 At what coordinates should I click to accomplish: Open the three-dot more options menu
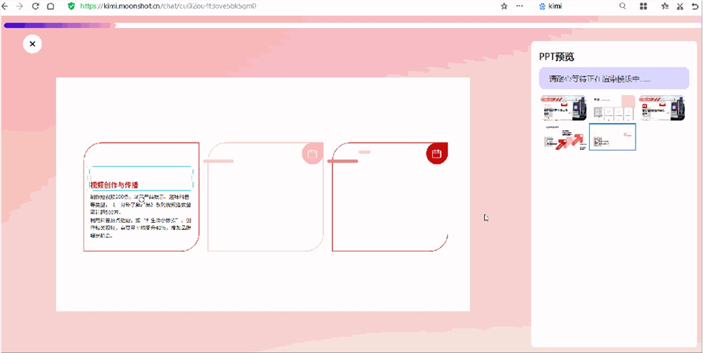(520, 6)
